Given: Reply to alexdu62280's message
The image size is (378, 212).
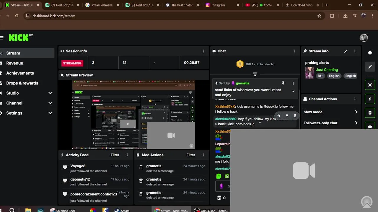Looking at the screenshot, I should tap(278, 116).
